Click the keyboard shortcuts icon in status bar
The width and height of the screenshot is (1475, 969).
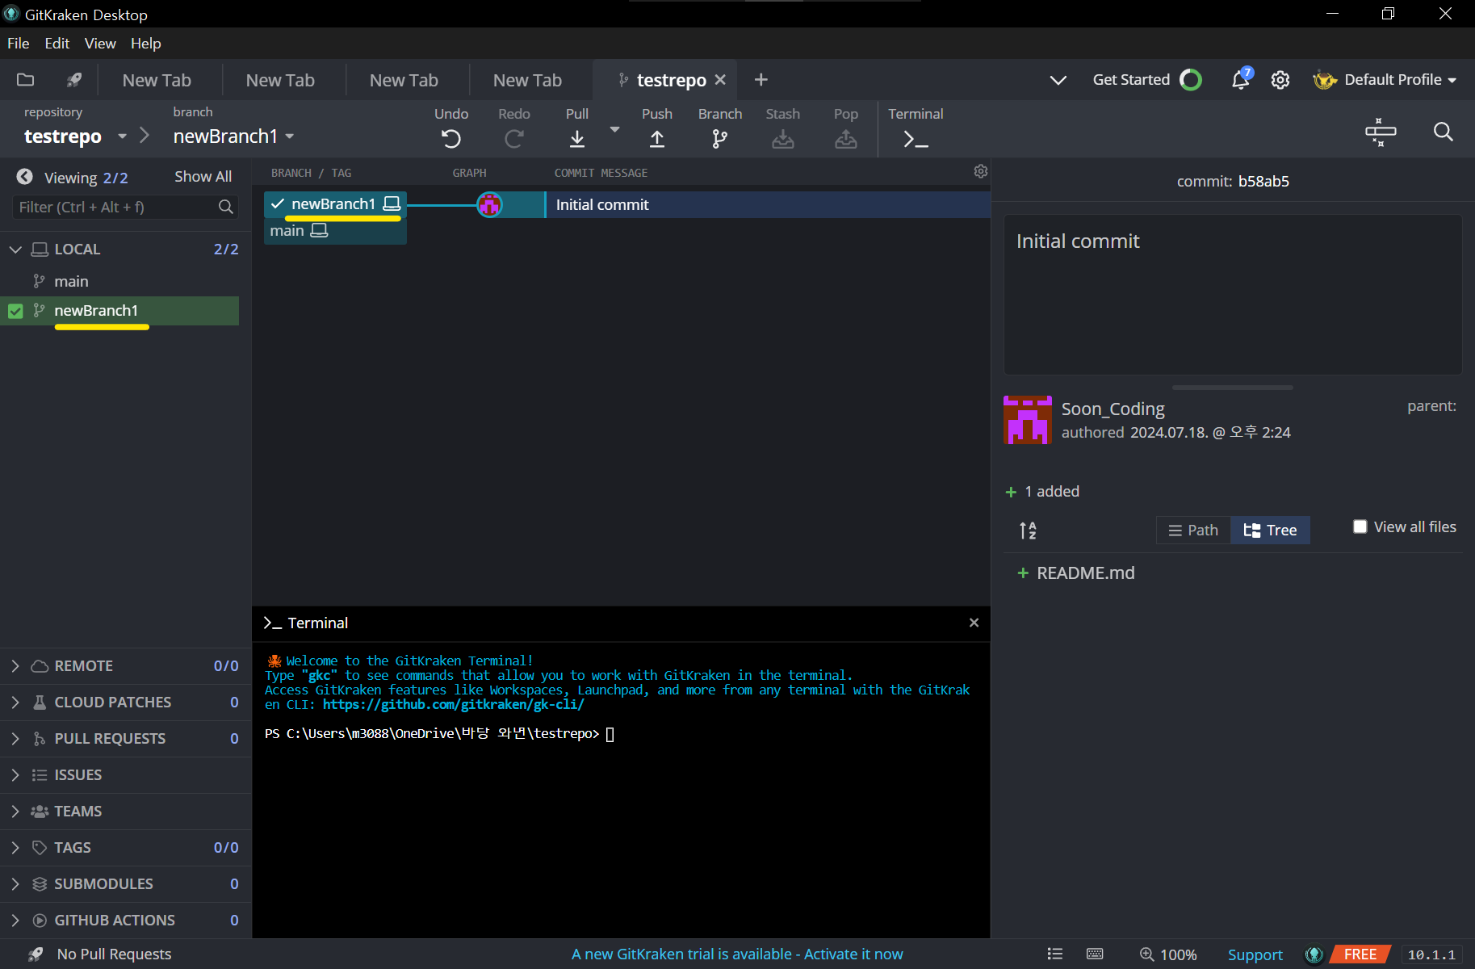tap(1095, 954)
